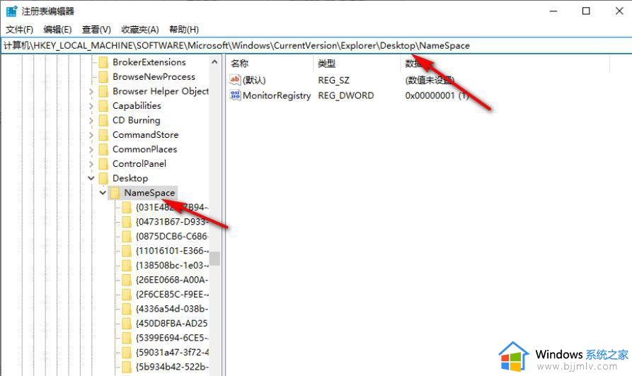The height and width of the screenshot is (376, 632).
Task: Click folder icon of {0875DCB6-C686 key
Action: tap(127, 236)
